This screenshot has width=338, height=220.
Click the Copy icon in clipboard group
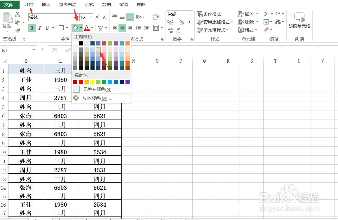coord(18,22)
